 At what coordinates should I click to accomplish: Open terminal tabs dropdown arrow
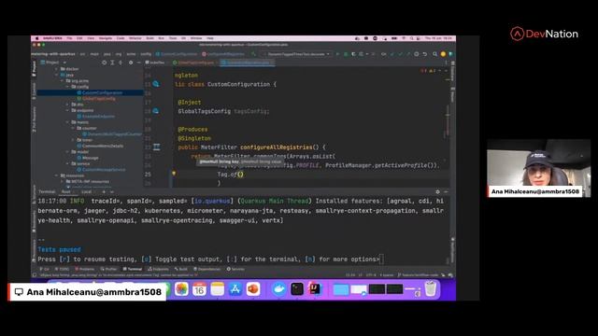pos(111,191)
